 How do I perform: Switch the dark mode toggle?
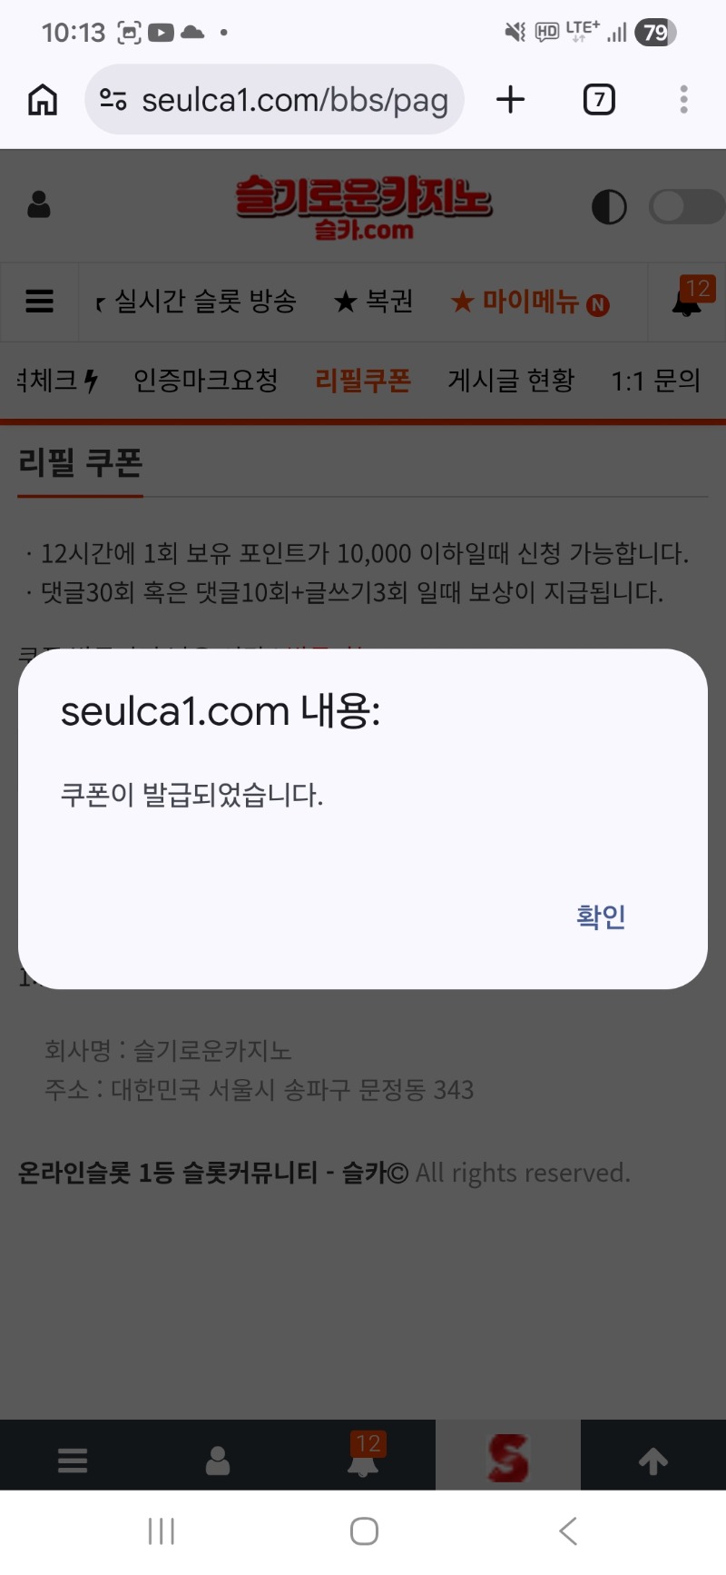tap(686, 207)
